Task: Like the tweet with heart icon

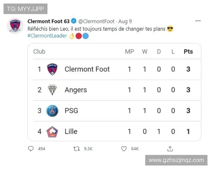Action: 124,149
